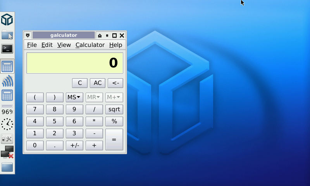Click the digit 0 button

tap(35, 145)
